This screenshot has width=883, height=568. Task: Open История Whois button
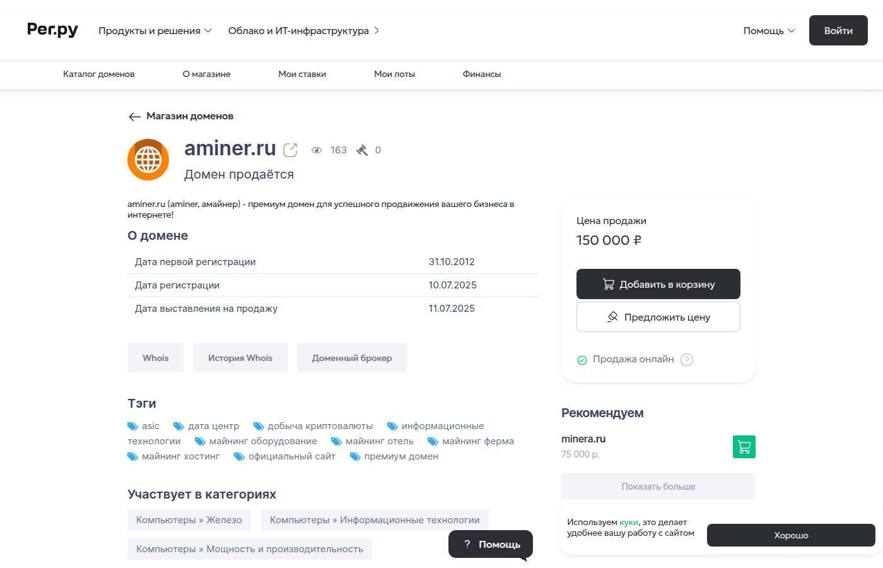tap(240, 358)
